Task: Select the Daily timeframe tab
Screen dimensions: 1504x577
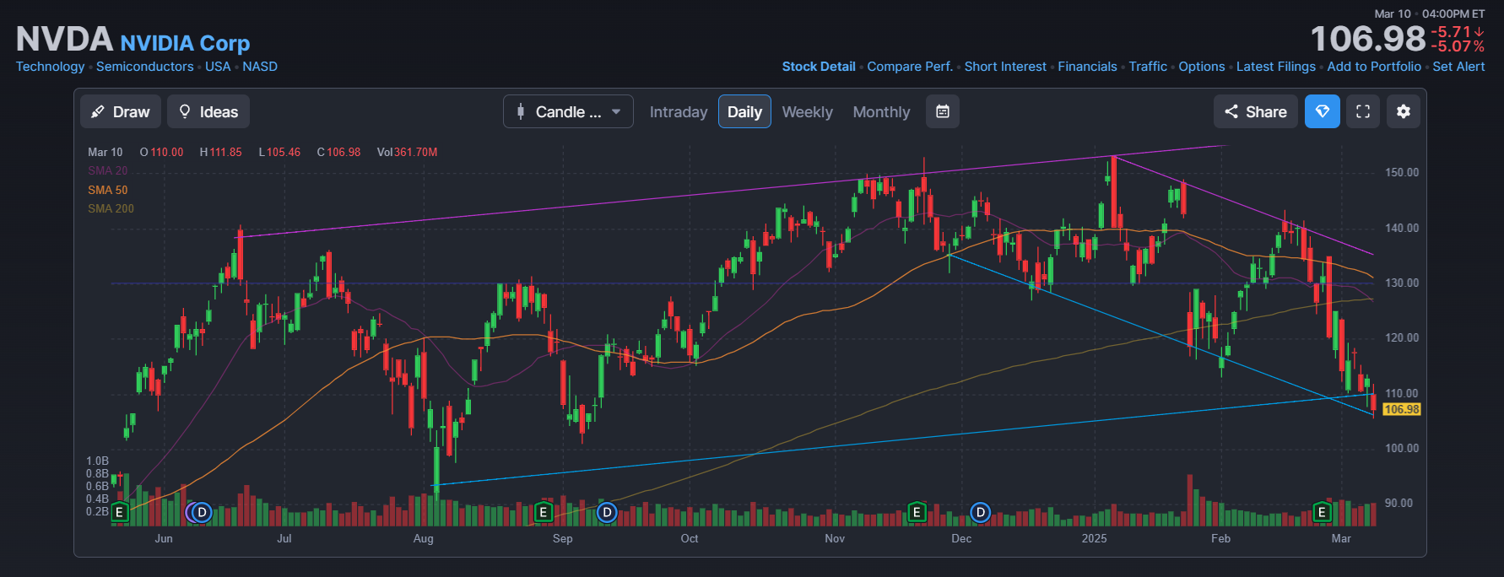Action: [x=744, y=111]
